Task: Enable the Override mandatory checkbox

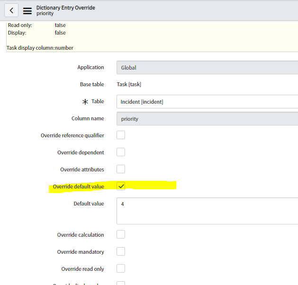Action: (x=121, y=252)
